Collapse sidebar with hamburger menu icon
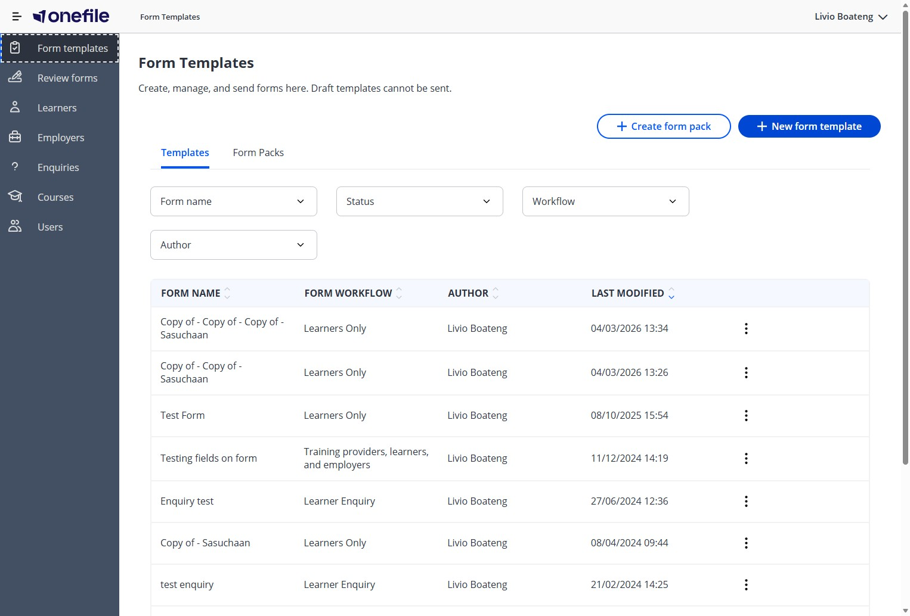The width and height of the screenshot is (910, 616). coord(17,17)
